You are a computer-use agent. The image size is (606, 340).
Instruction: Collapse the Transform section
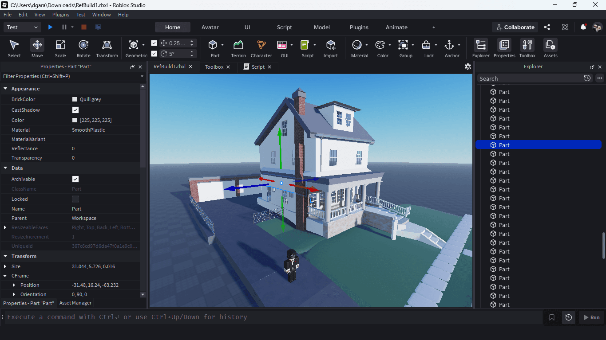point(5,256)
